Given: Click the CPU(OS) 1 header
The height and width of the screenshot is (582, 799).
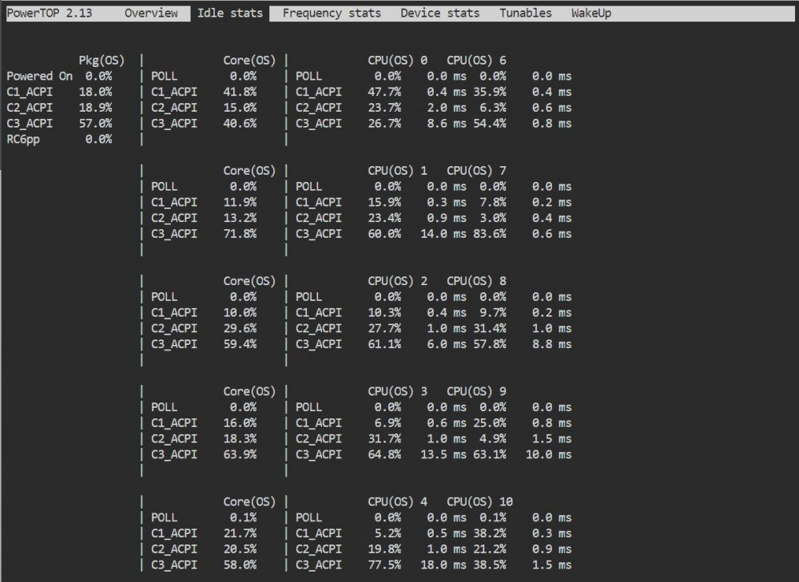Looking at the screenshot, I should point(397,171).
